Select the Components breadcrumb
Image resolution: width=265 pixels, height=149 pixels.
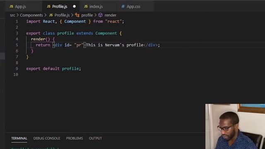point(31,15)
